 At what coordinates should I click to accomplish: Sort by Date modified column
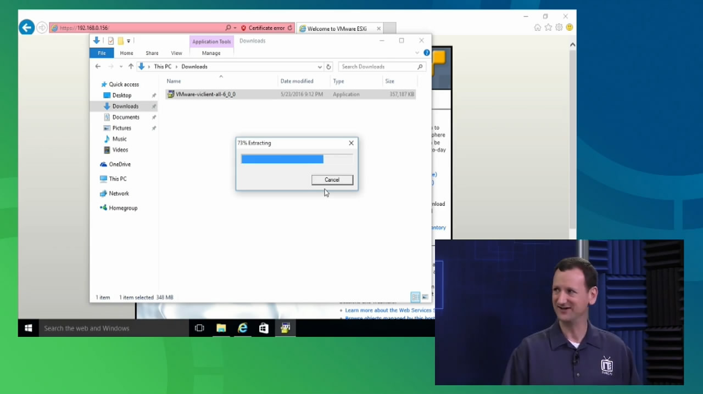[x=297, y=81]
